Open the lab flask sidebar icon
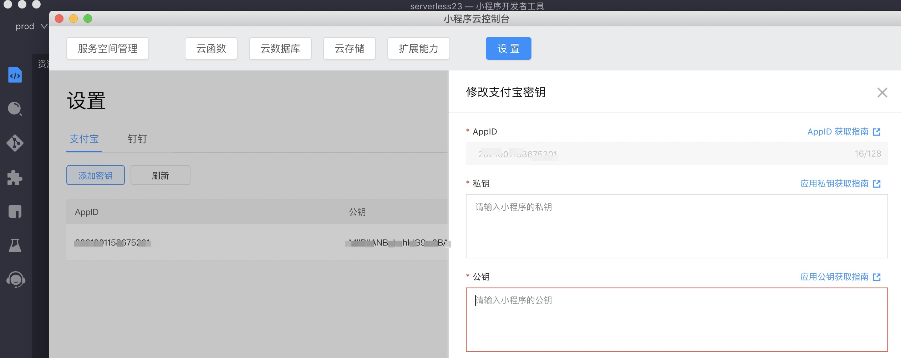901x358 pixels. [x=15, y=246]
